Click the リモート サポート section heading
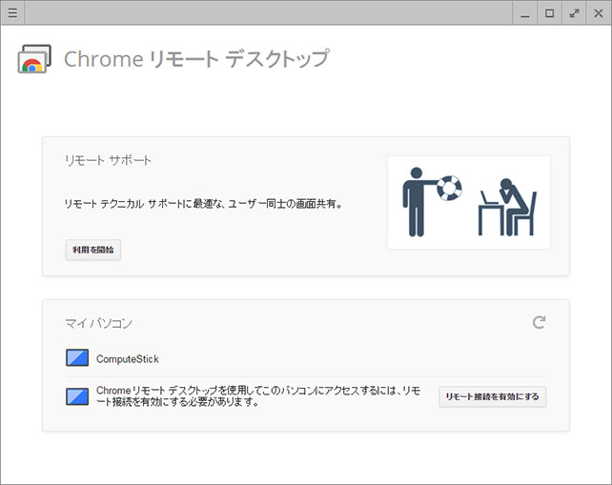Viewport: 612px width, 485px height. 108,160
